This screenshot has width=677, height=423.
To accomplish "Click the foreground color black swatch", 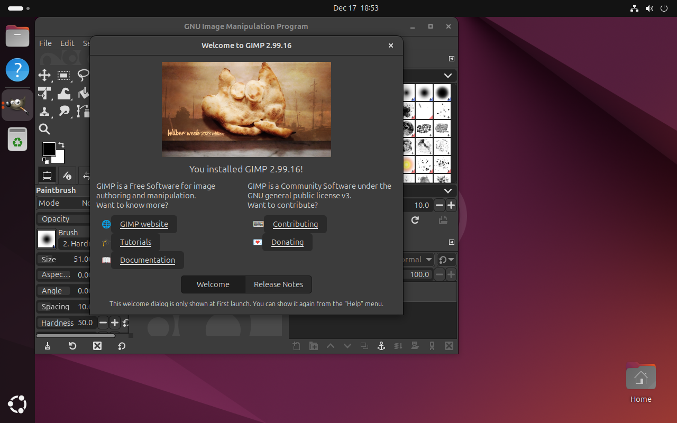I will coord(49,149).
